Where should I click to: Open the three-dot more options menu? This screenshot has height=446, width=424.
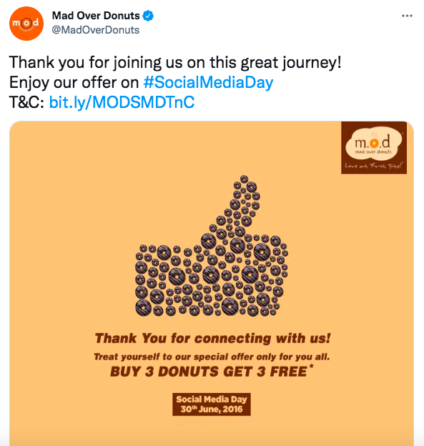coord(407,16)
